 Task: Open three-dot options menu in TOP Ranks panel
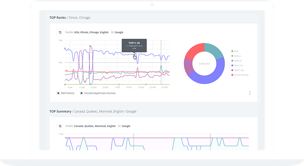tap(250, 93)
